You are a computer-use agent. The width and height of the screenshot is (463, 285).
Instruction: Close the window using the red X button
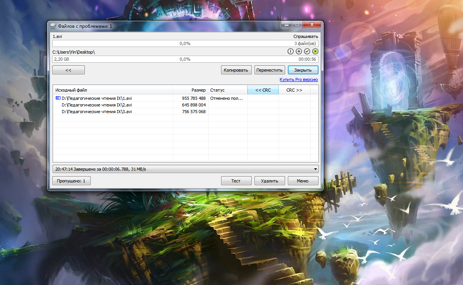coord(312,25)
